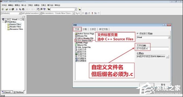Toggle the 添加到工程 checkbox
Screen dimensions: 183x97
[x=137, y=33]
